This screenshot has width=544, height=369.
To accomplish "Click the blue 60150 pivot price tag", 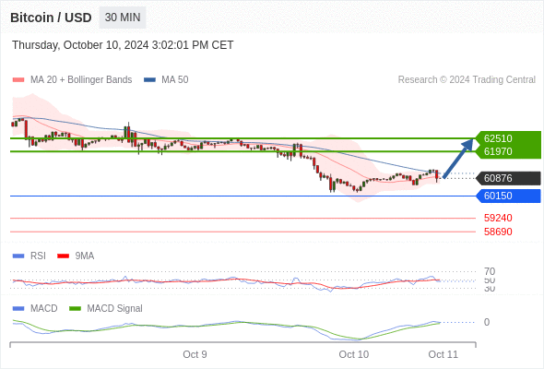I will point(508,196).
